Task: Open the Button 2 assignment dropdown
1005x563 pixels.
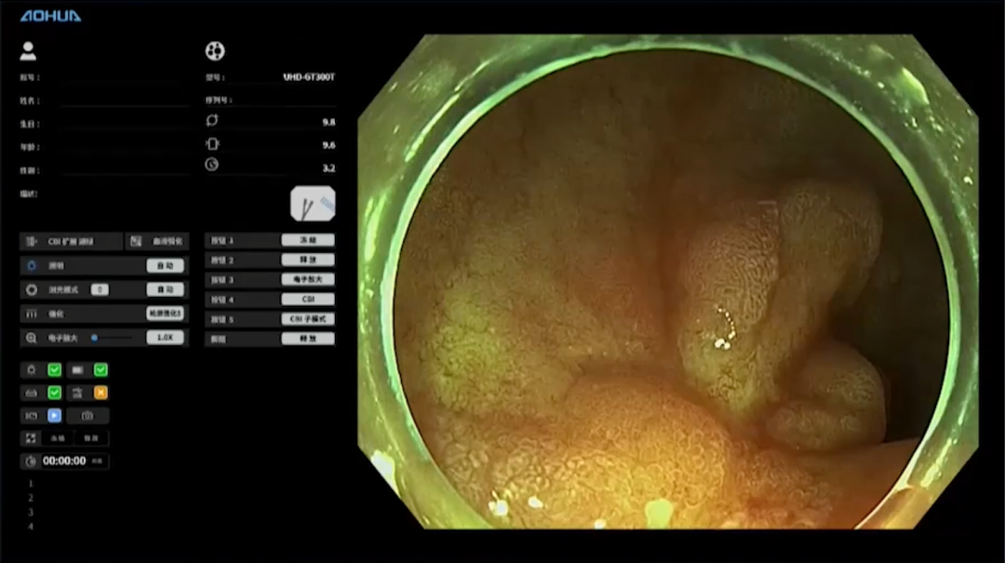Action: click(308, 260)
